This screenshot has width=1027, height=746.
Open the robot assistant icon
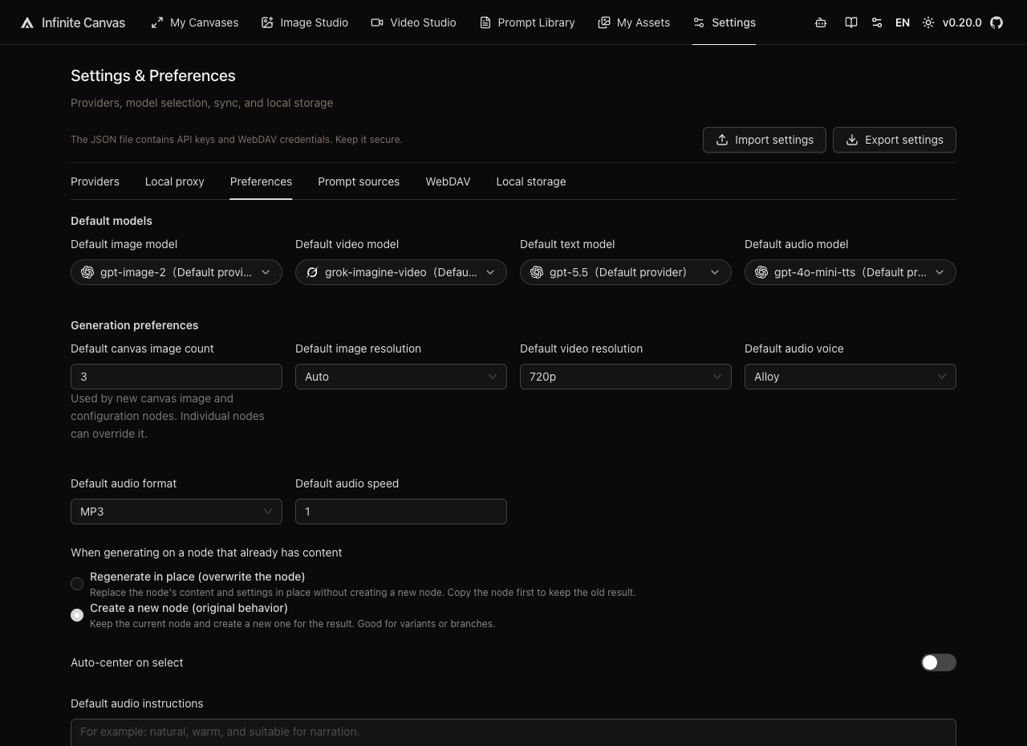pyautogui.click(x=821, y=22)
